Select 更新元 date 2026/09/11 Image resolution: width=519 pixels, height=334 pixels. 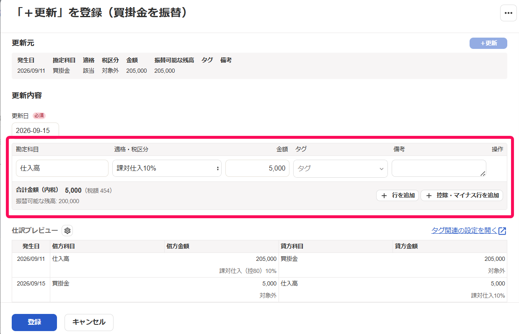(31, 71)
